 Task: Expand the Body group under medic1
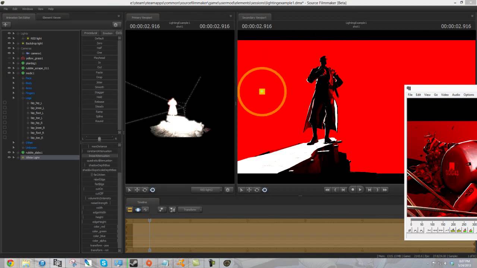click(23, 83)
